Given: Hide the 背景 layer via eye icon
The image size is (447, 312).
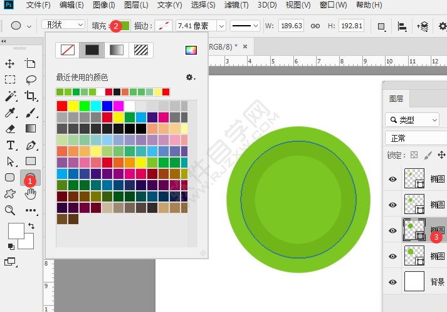Looking at the screenshot, I should 393,281.
